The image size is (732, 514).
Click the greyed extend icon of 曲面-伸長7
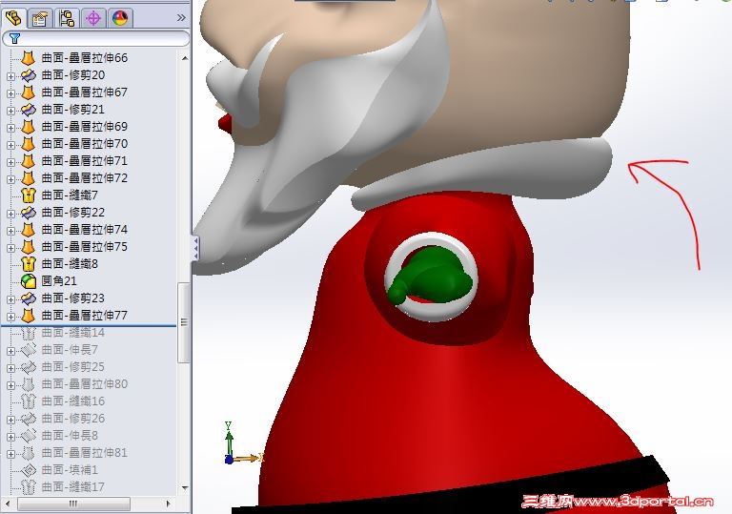(29, 350)
